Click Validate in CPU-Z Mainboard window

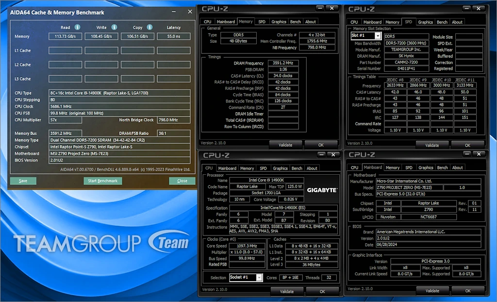tap(432, 291)
